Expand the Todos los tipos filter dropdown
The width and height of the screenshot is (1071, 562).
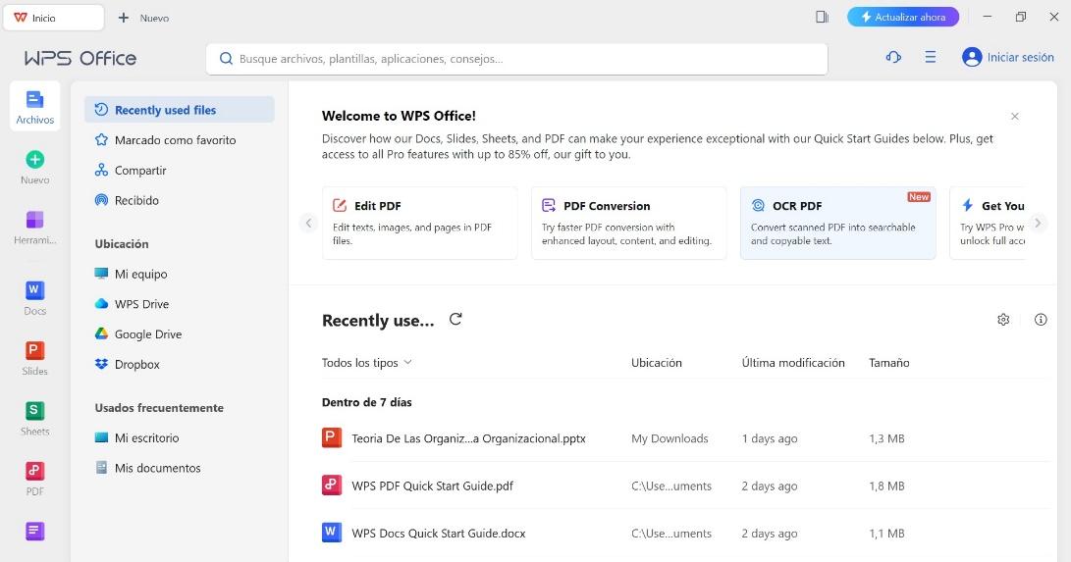click(367, 362)
